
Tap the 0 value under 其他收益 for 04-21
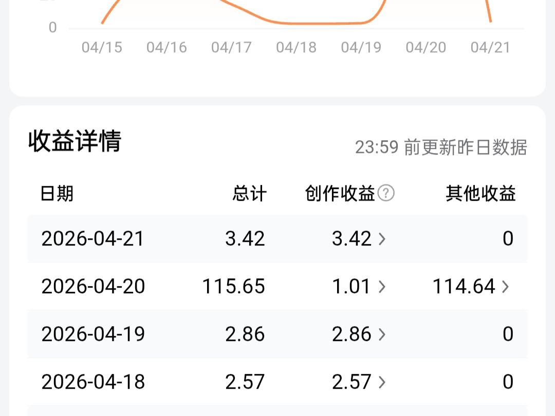(x=508, y=238)
